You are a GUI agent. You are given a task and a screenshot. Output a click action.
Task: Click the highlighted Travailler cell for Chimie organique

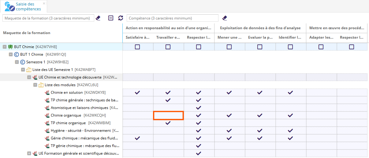168,115
